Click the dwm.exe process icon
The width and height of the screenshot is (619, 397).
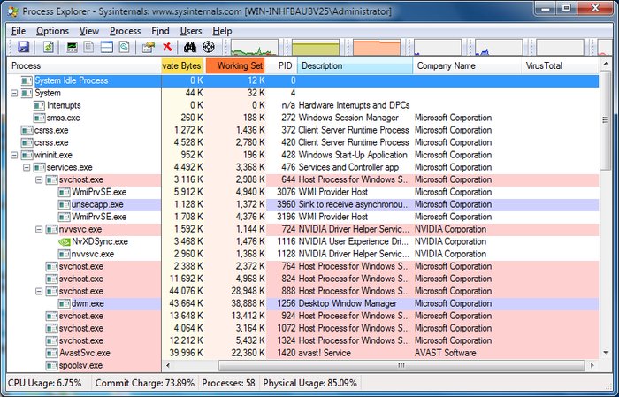[65, 303]
